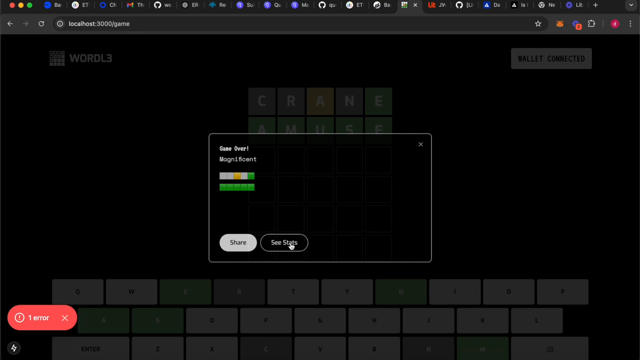Tap the green S key
The width and height of the screenshot is (640, 360).
[157, 320]
